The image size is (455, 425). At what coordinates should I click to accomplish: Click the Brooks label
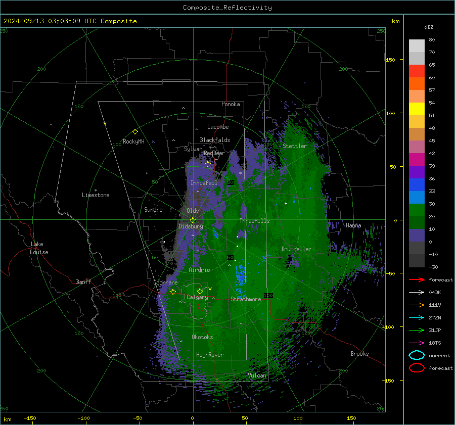coord(359,354)
